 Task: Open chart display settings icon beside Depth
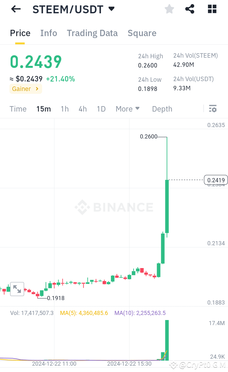point(212,109)
